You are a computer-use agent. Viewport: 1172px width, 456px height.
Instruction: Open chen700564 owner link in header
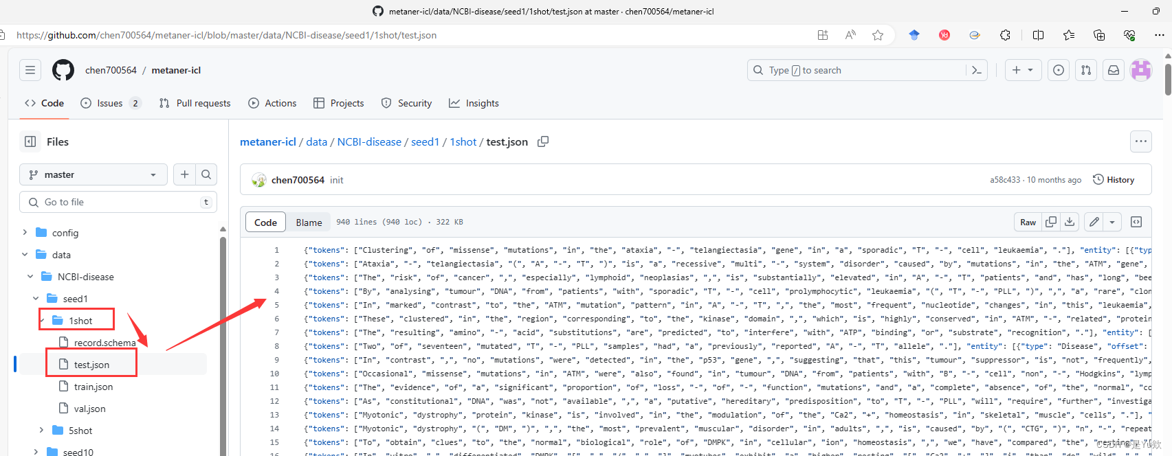click(111, 70)
